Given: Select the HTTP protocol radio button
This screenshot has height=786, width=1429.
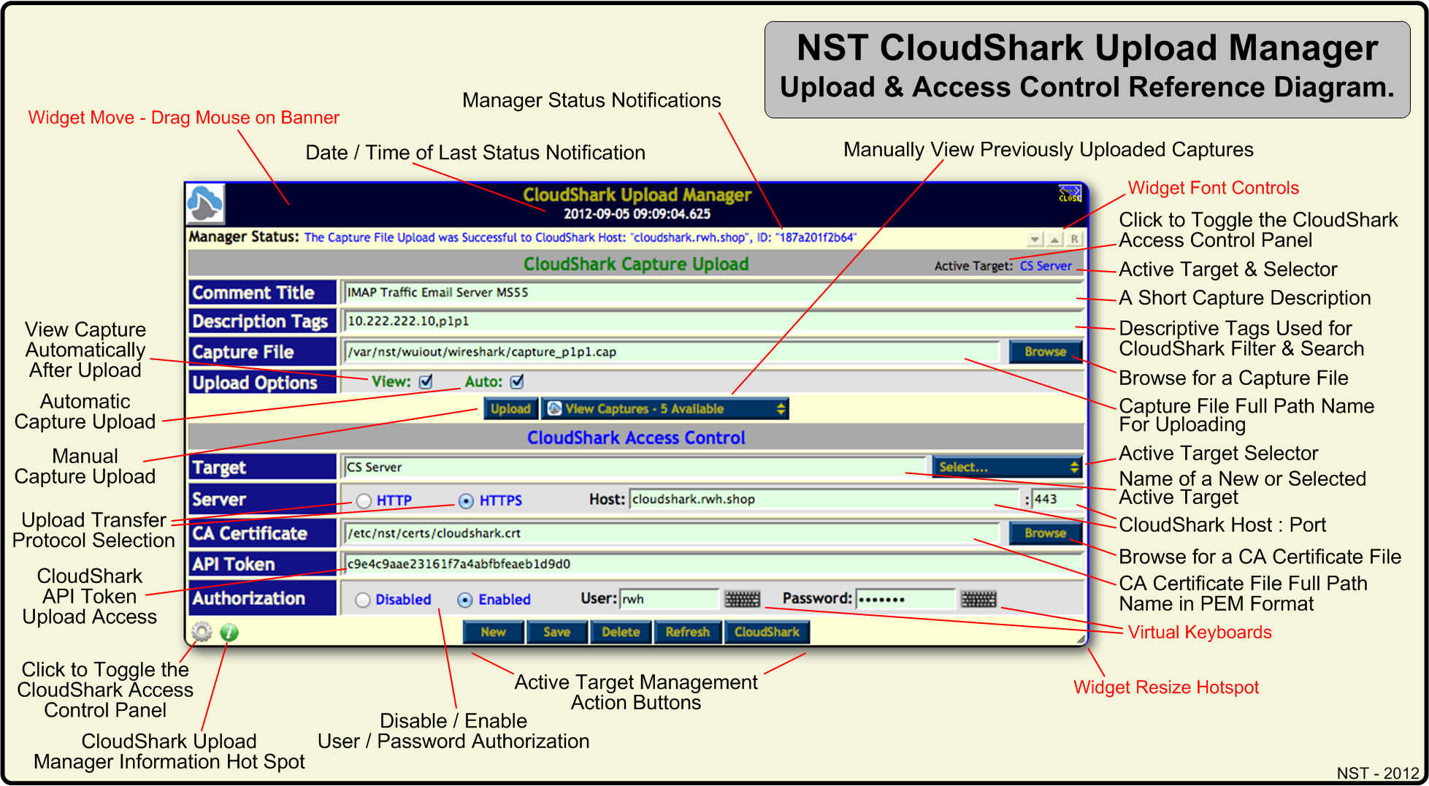Looking at the screenshot, I should pyautogui.click(x=364, y=501).
